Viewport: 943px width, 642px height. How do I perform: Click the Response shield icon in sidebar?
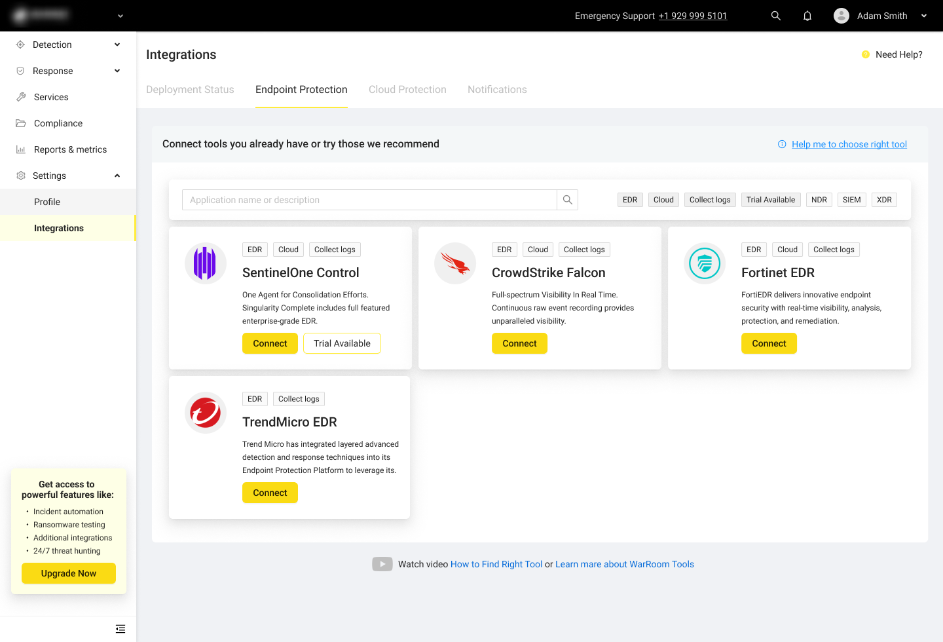tap(20, 71)
